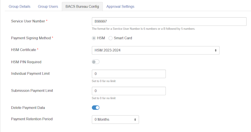This screenshot has height=132, width=251.
Task: Click the Submission Payment Limit input
Action: point(129,91)
